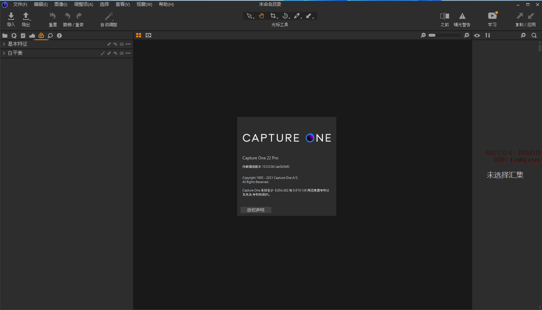542x310 pixels.
Task: Click the 版权声明 button
Action: [x=256, y=210]
